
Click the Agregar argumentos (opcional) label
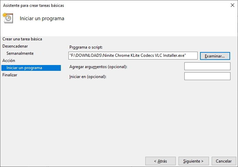tap(98, 67)
